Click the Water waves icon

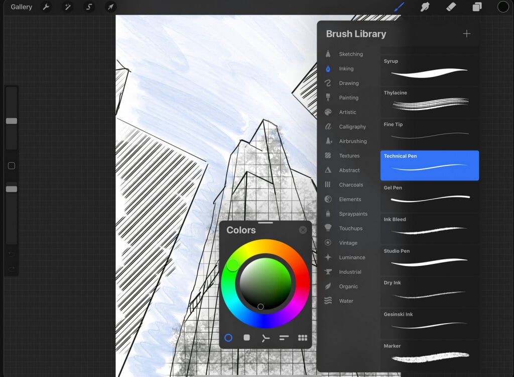click(x=328, y=301)
